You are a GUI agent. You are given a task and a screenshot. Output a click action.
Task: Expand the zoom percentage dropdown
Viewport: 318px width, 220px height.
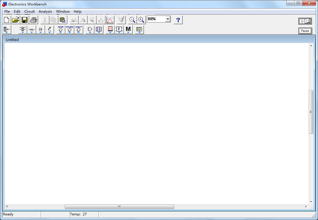tap(168, 19)
